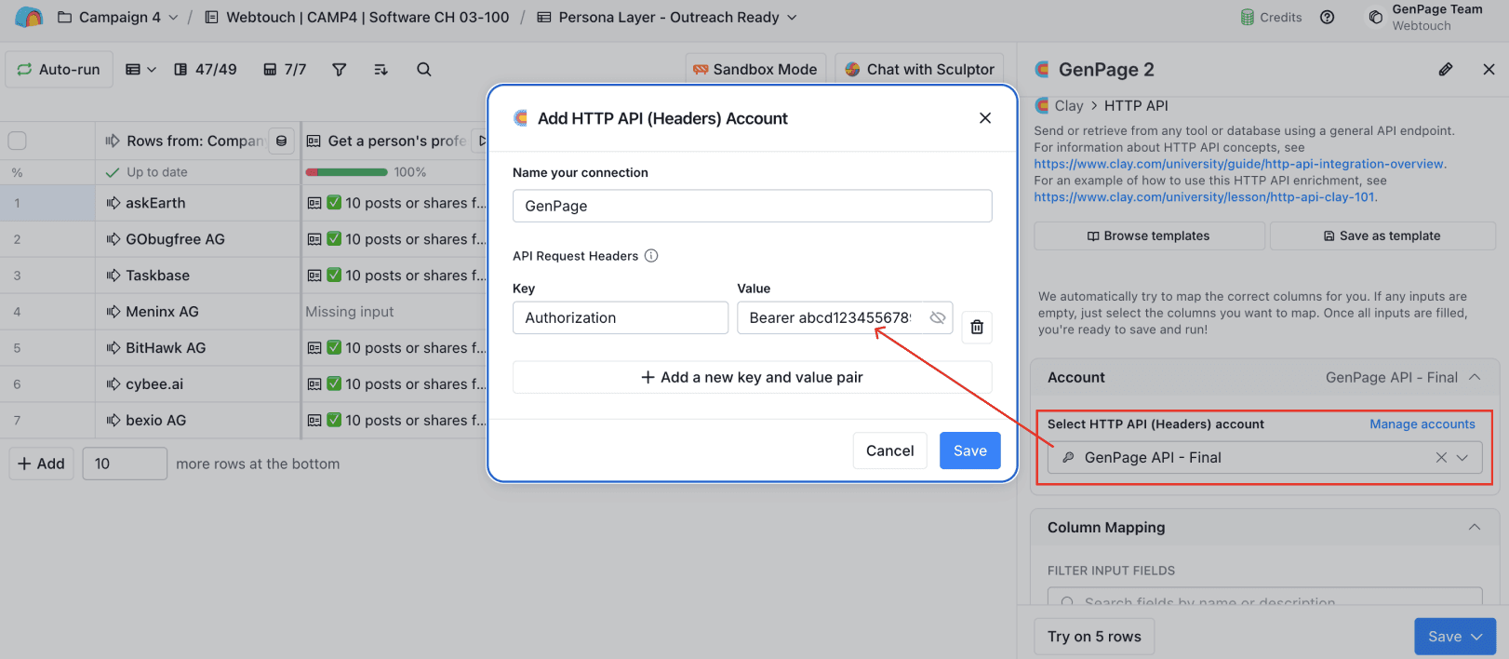Open the filter funnel icon

[x=340, y=69]
